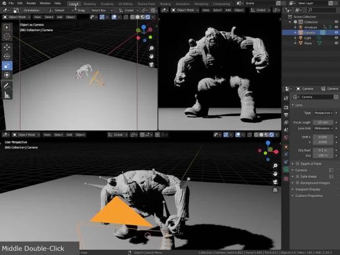Click blue Z axis on bottom viewport gizmo
Viewport: 340px width, 255px height.
[x=268, y=143]
